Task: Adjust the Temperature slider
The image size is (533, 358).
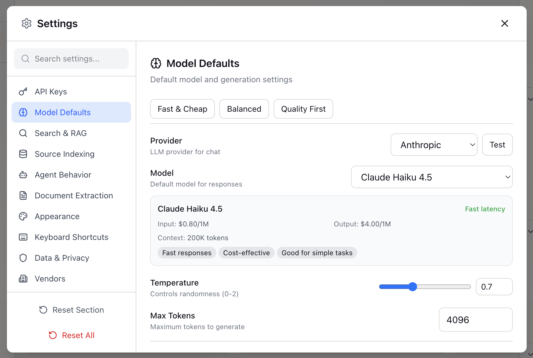Action: (413, 286)
